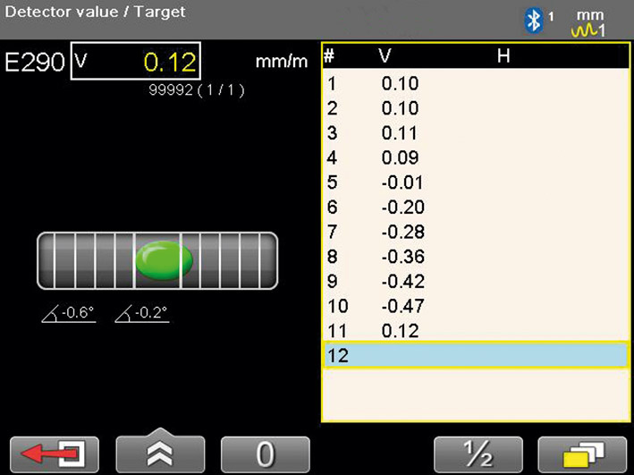
Task: Select row 8 with value -0.36
Action: coord(476,257)
